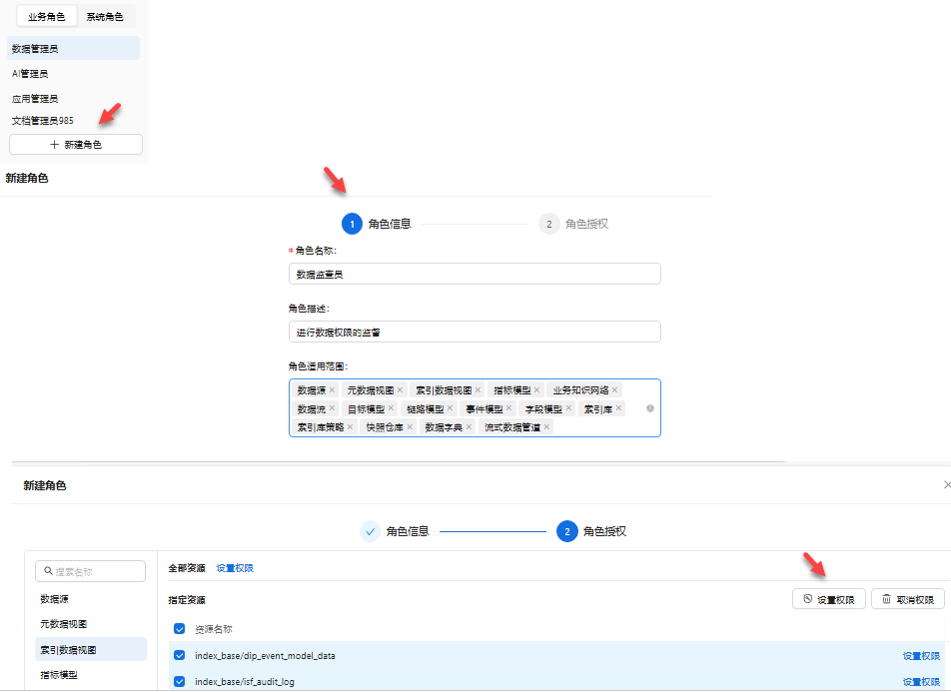The height and width of the screenshot is (692, 951).
Task: Clear all selected scope tags
Action: point(650,408)
